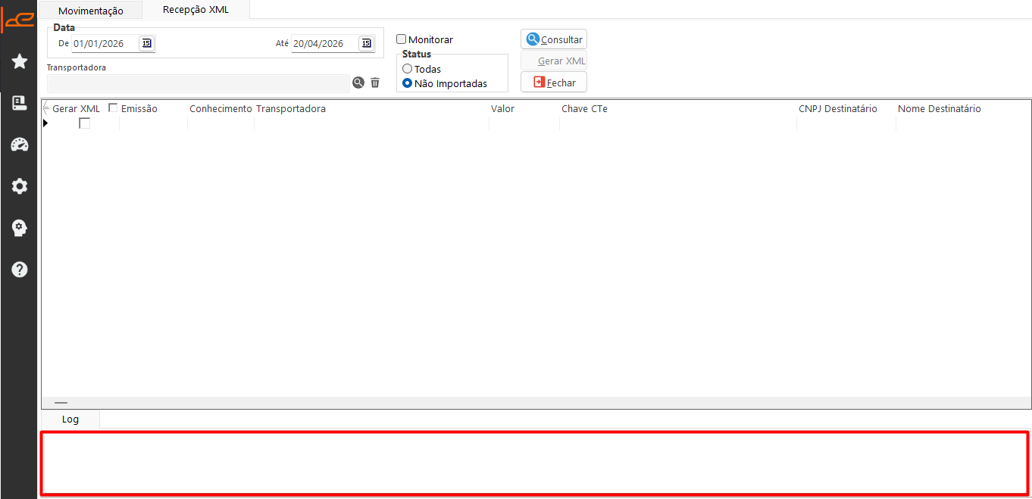Open settings gear in sidebar
This screenshot has width=1032, height=499.
pyautogui.click(x=20, y=186)
